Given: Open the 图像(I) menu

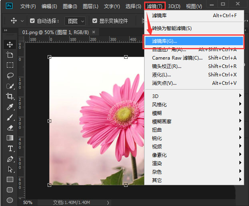Looking at the screenshot, I should pyautogui.click(x=70, y=6).
